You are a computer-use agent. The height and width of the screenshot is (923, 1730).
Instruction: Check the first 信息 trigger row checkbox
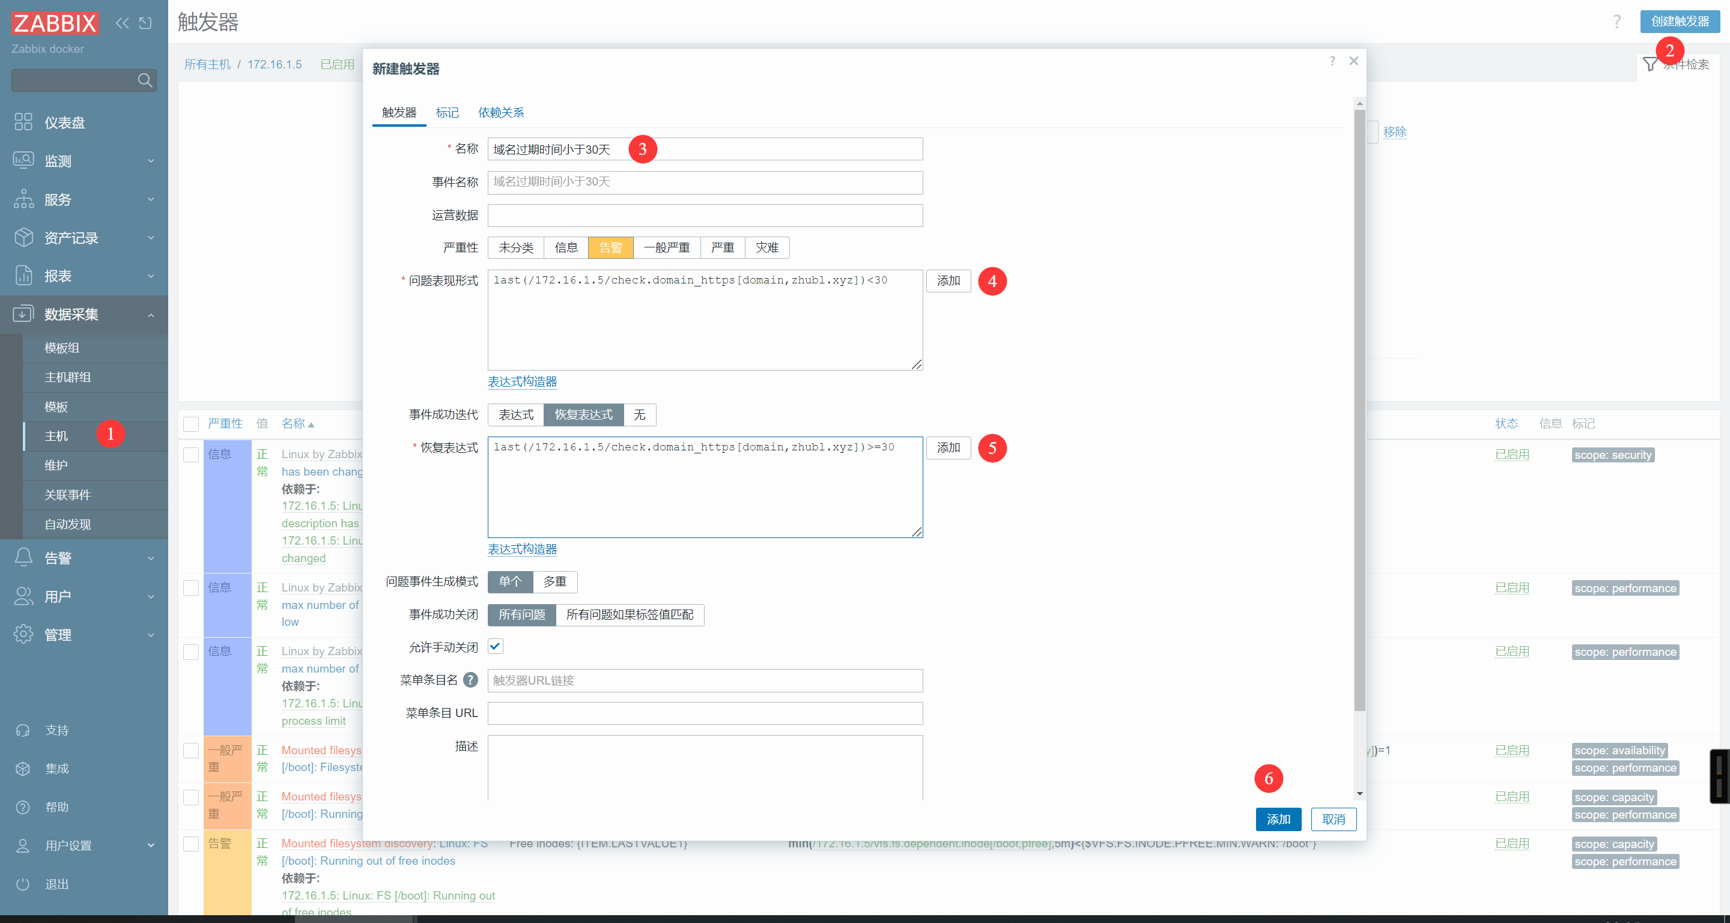coord(192,455)
